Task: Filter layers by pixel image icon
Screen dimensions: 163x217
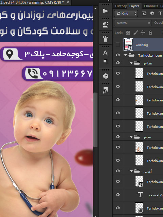Action: click(144, 14)
